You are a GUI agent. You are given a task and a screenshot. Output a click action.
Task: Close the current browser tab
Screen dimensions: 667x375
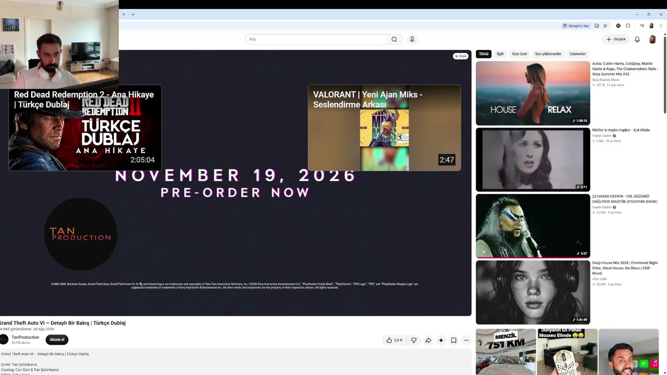click(x=123, y=14)
